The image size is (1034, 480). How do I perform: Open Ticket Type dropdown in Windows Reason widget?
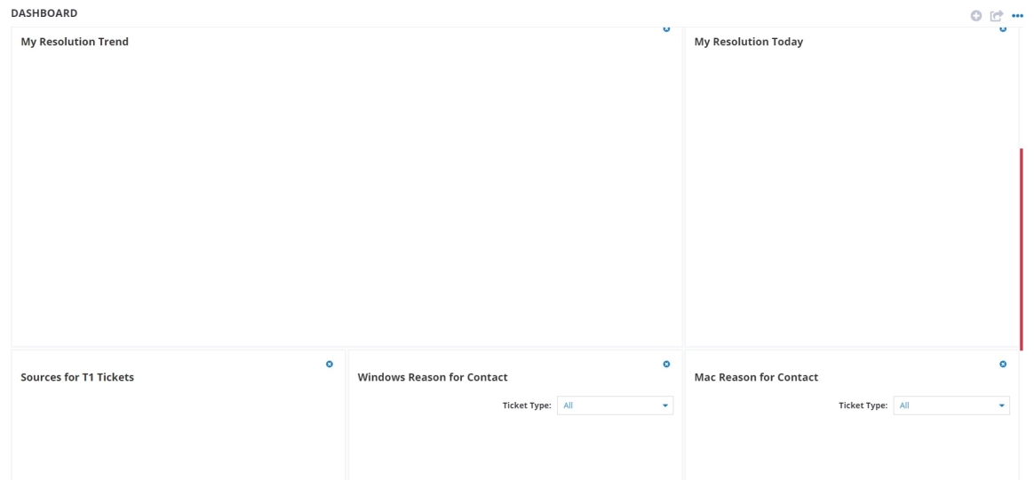click(615, 405)
